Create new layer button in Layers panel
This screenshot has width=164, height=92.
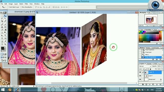tap(157, 84)
